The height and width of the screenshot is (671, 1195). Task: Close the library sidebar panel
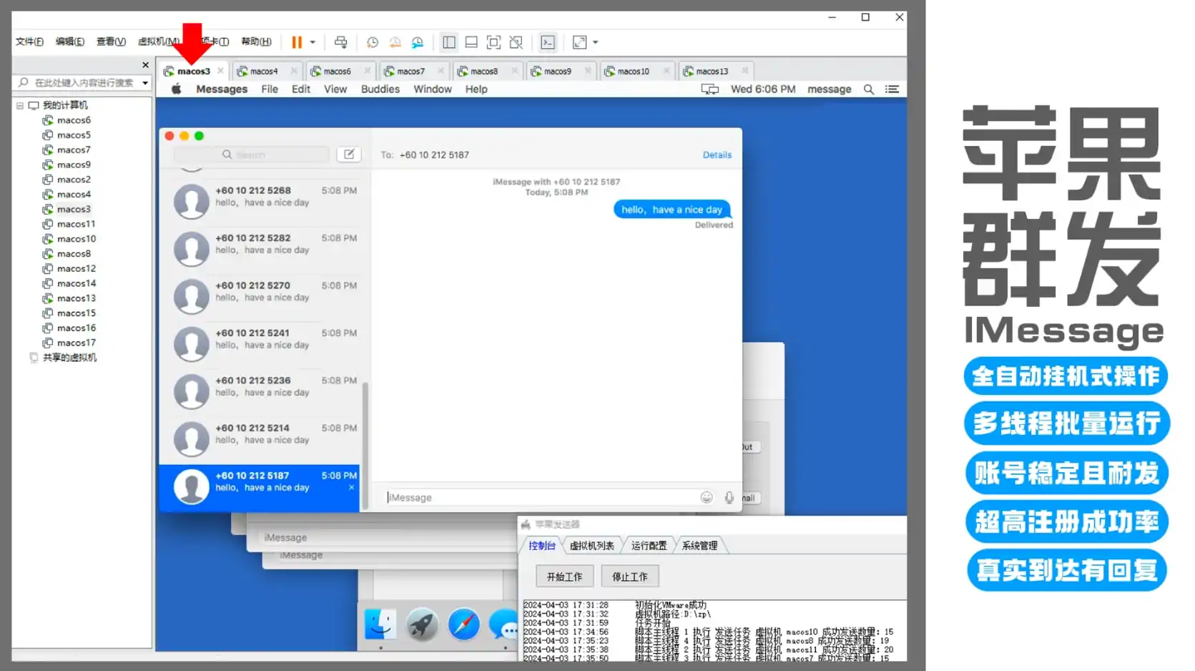coord(146,65)
